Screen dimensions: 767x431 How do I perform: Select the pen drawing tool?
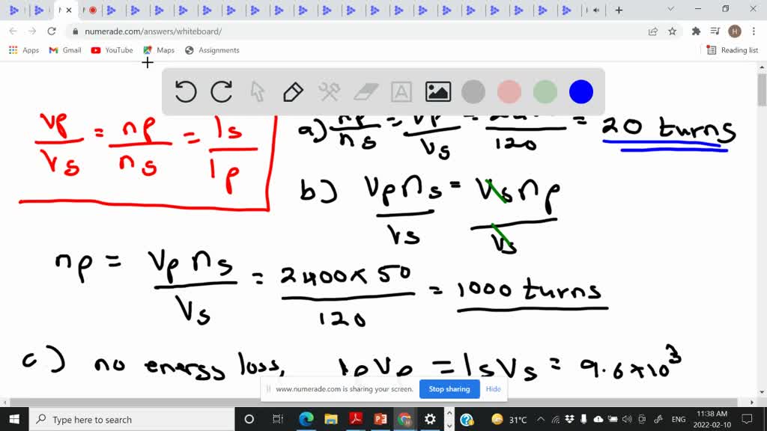[293, 92]
